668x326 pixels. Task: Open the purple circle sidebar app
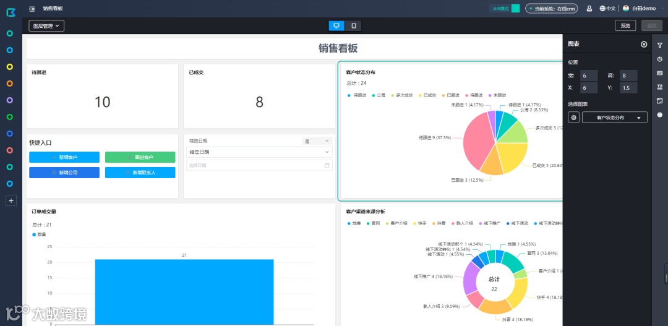pos(10,100)
